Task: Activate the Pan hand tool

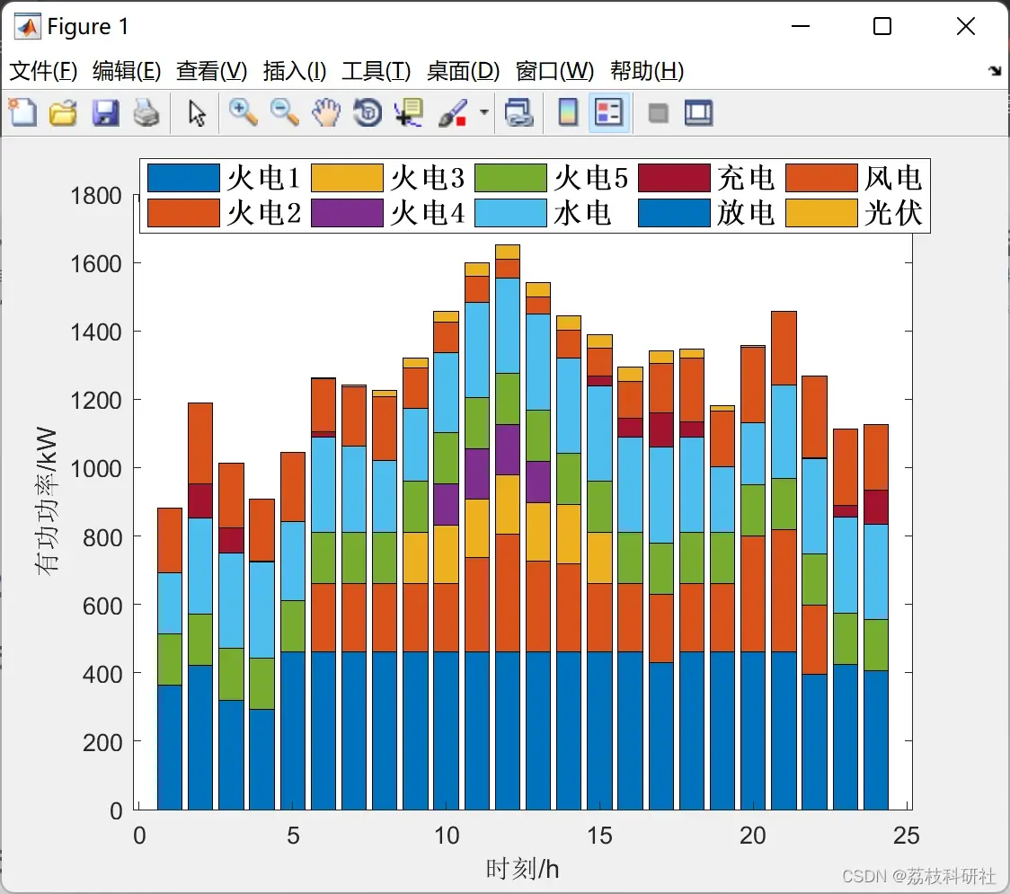Action: (x=326, y=112)
